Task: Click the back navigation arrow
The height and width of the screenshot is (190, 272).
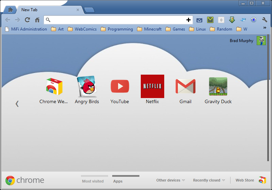Action: coord(7,20)
